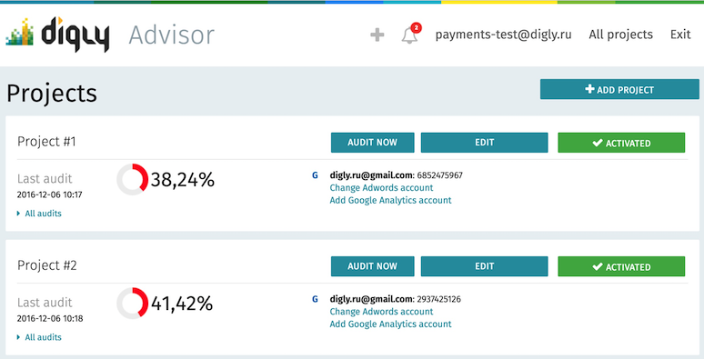Run Audit Now for Project #2
Screen dimensions: 704x359
click(x=373, y=266)
